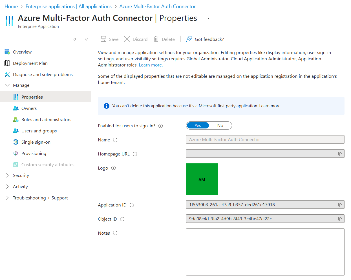
Task: Click the Properties bars icon in sidebar
Action: (16, 97)
